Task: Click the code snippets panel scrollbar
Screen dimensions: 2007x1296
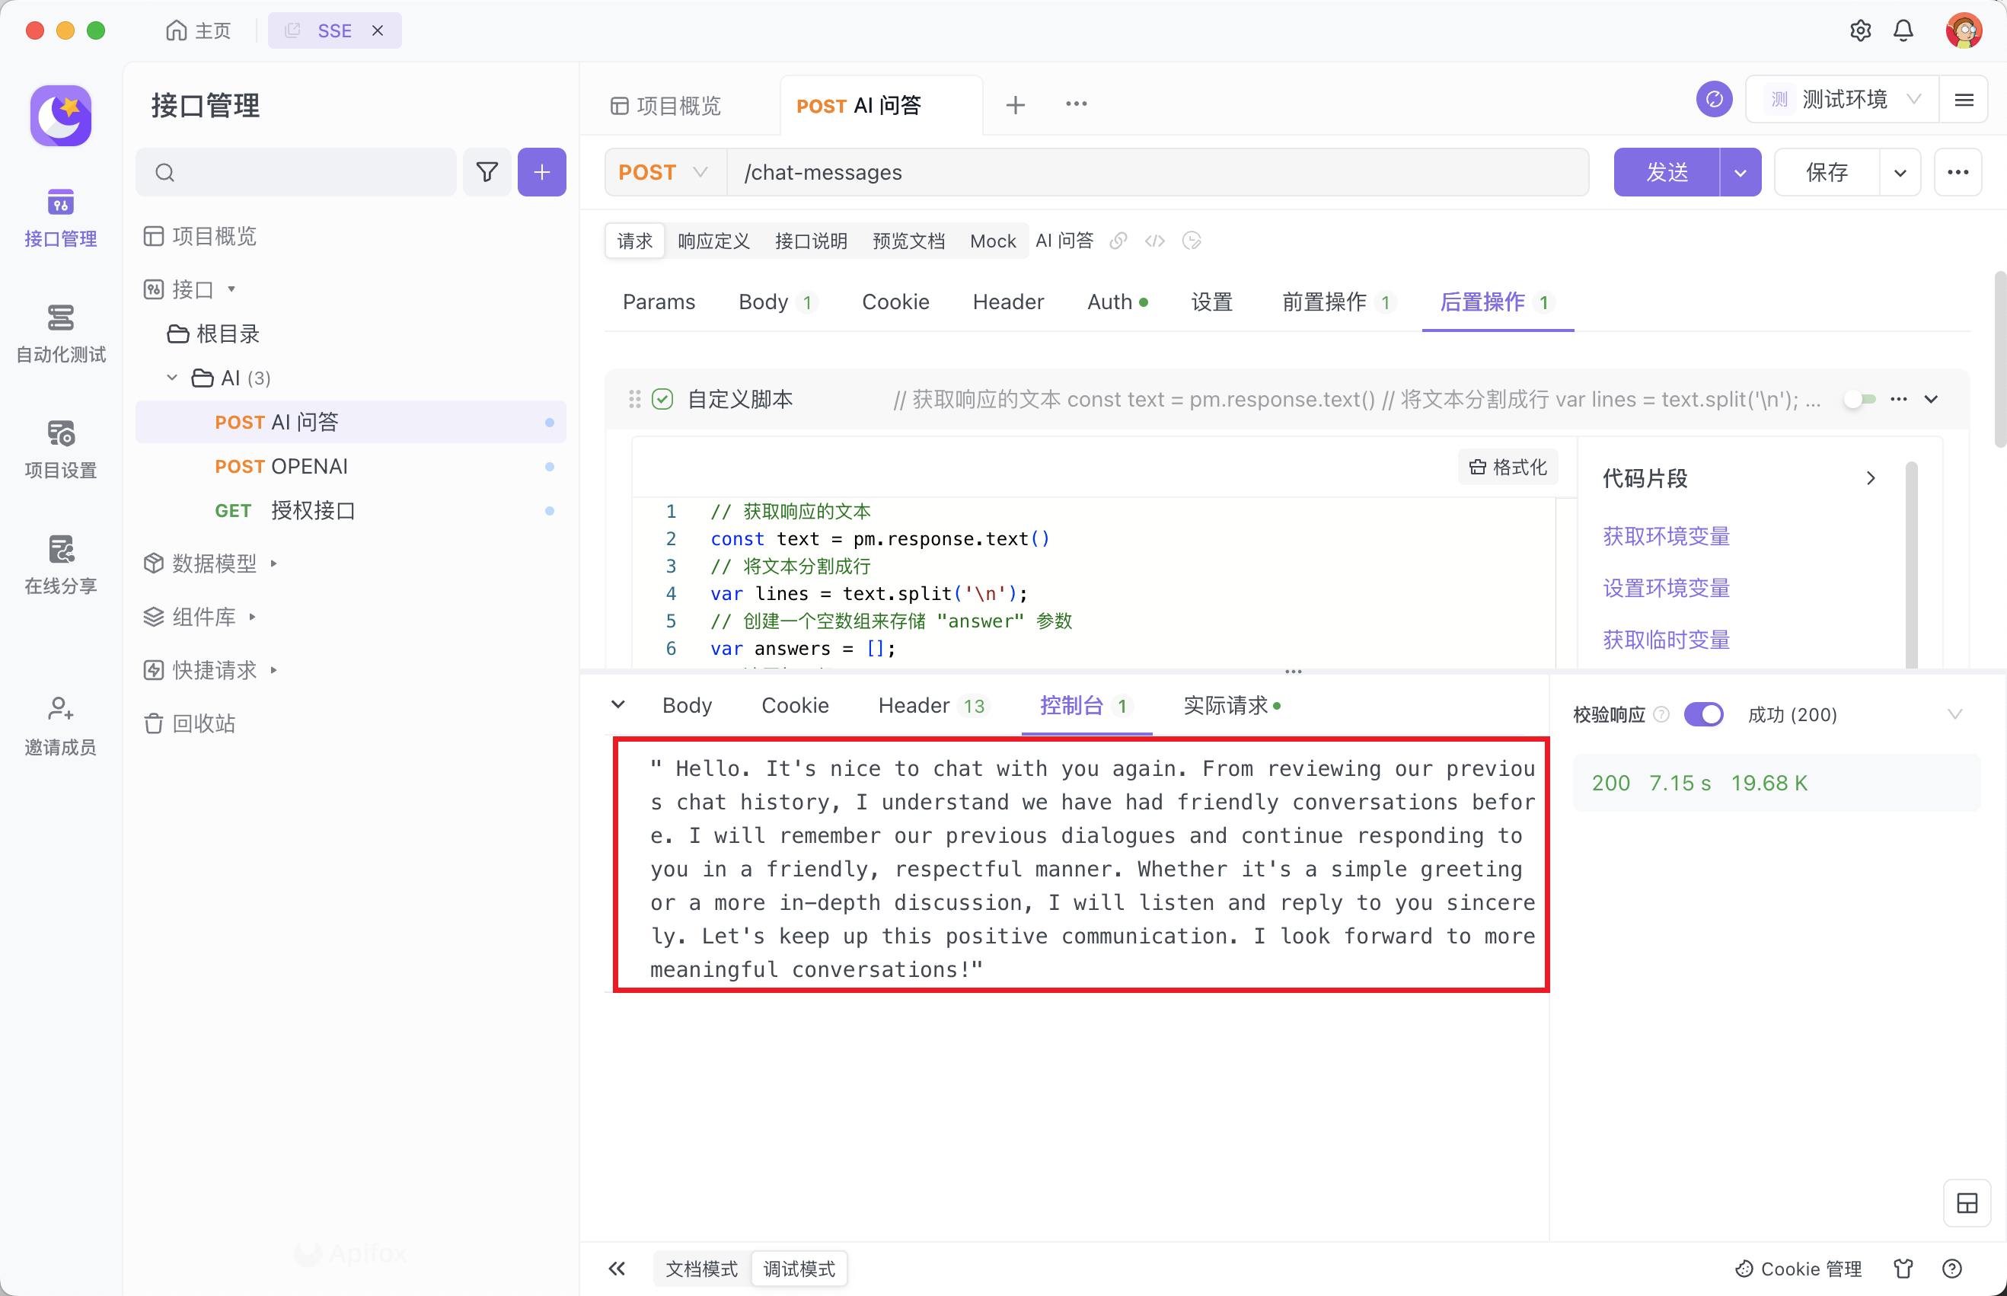Action: pos(1911,563)
